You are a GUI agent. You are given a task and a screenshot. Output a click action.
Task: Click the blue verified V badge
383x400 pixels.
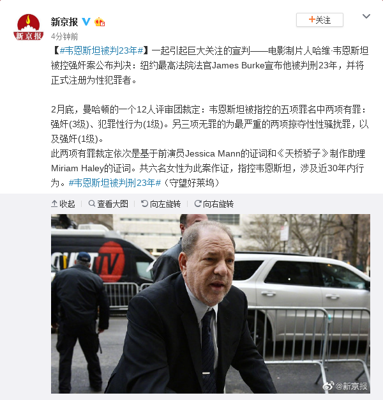coord(86,22)
